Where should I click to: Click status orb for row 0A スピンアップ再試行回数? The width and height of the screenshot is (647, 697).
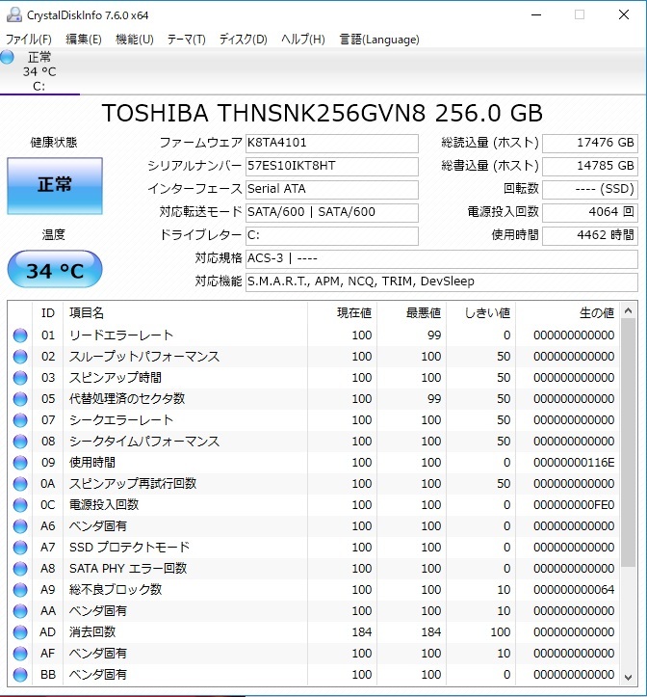click(x=20, y=484)
